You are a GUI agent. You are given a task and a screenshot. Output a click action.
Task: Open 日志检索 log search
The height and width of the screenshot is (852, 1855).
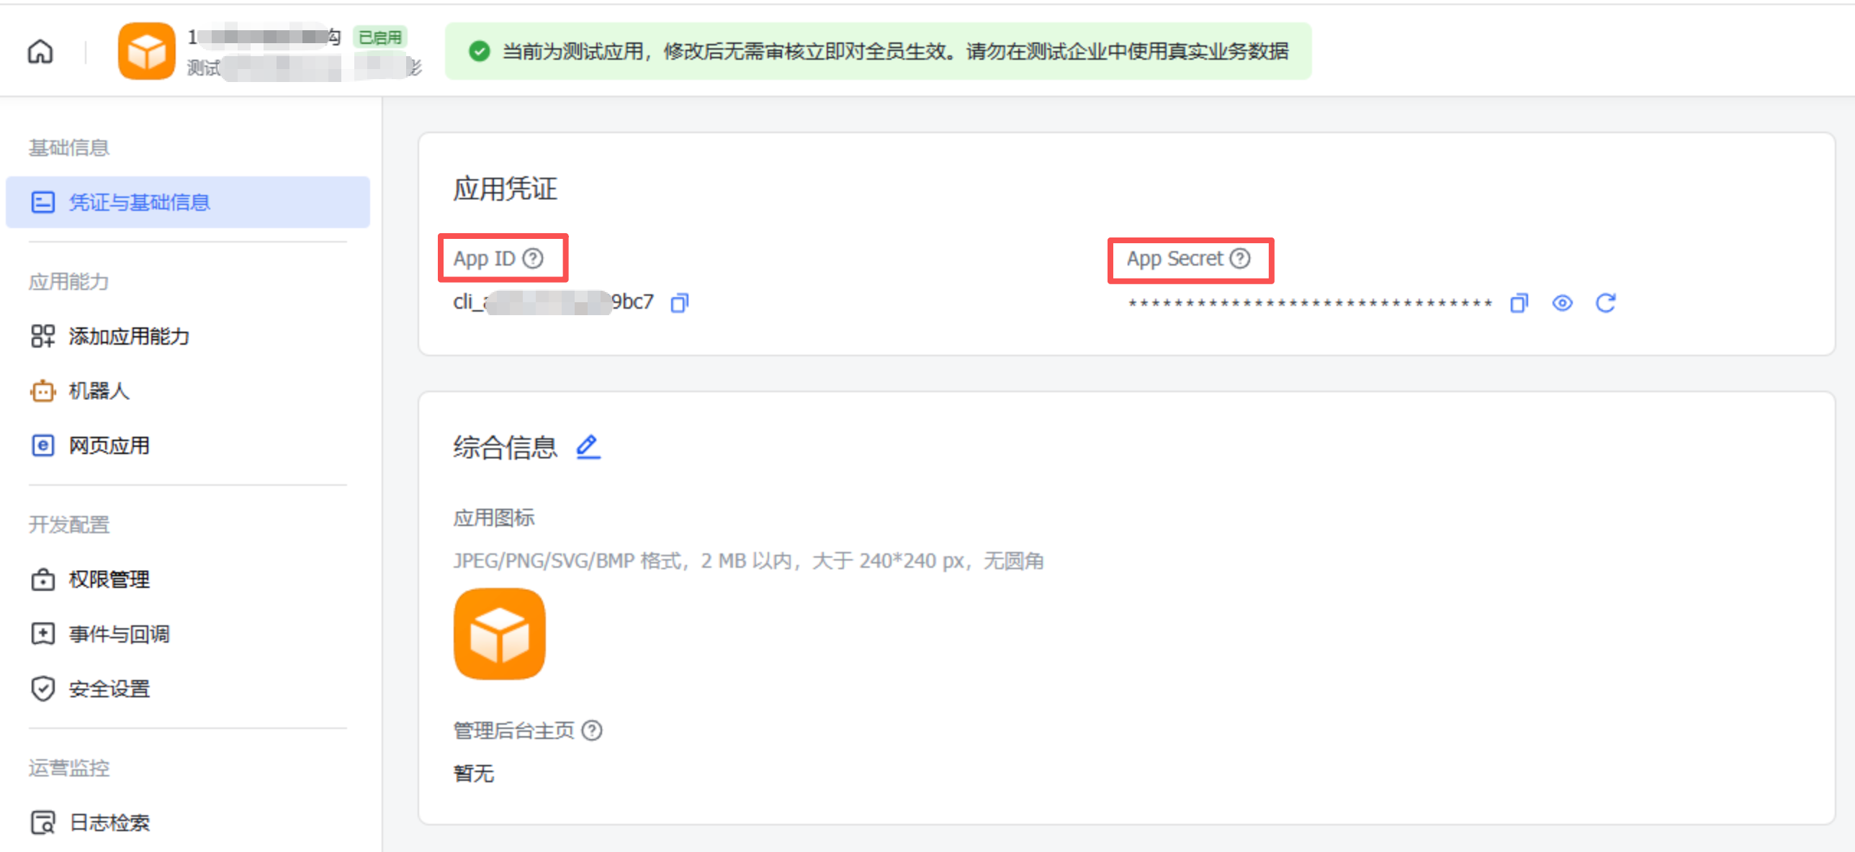point(109,822)
